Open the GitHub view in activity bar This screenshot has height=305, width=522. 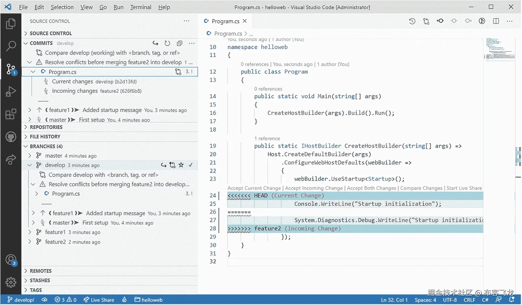click(11, 137)
